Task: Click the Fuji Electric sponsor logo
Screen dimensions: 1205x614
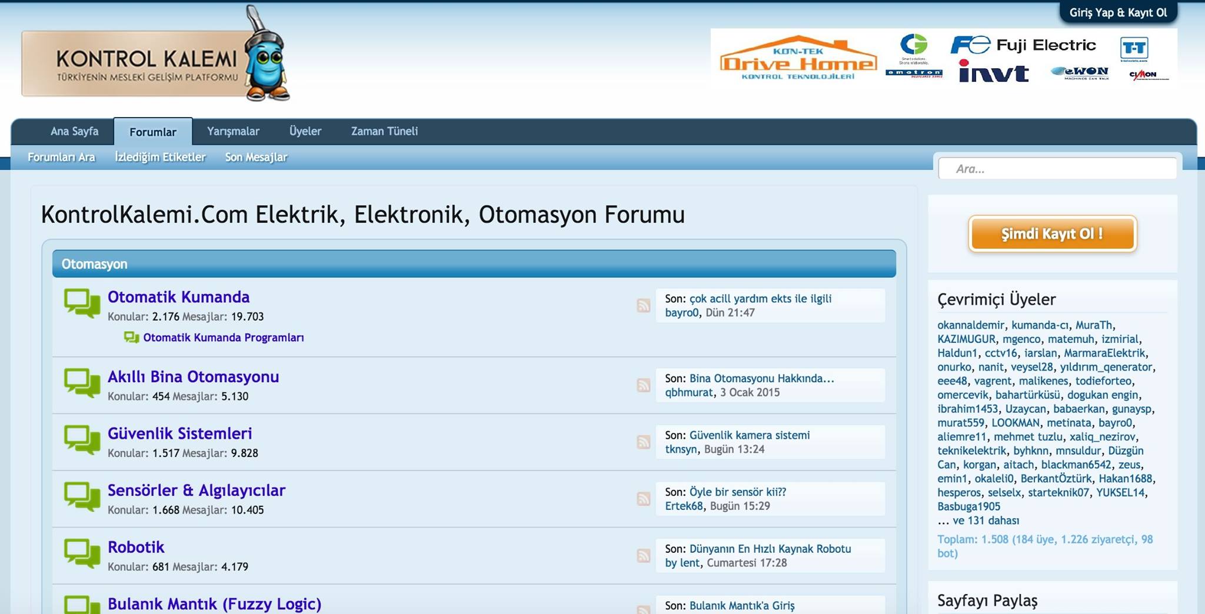Action: click(x=1023, y=45)
